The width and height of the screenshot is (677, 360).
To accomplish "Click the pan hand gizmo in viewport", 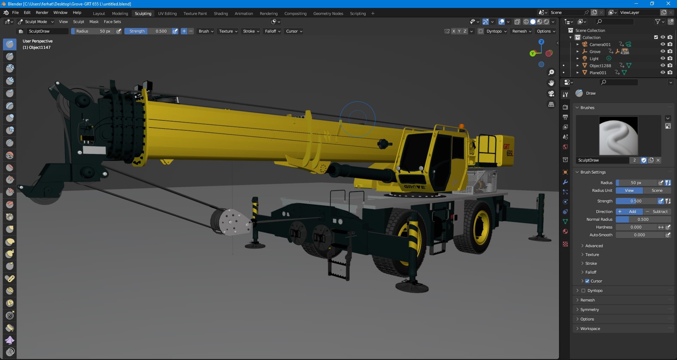I will [x=551, y=83].
